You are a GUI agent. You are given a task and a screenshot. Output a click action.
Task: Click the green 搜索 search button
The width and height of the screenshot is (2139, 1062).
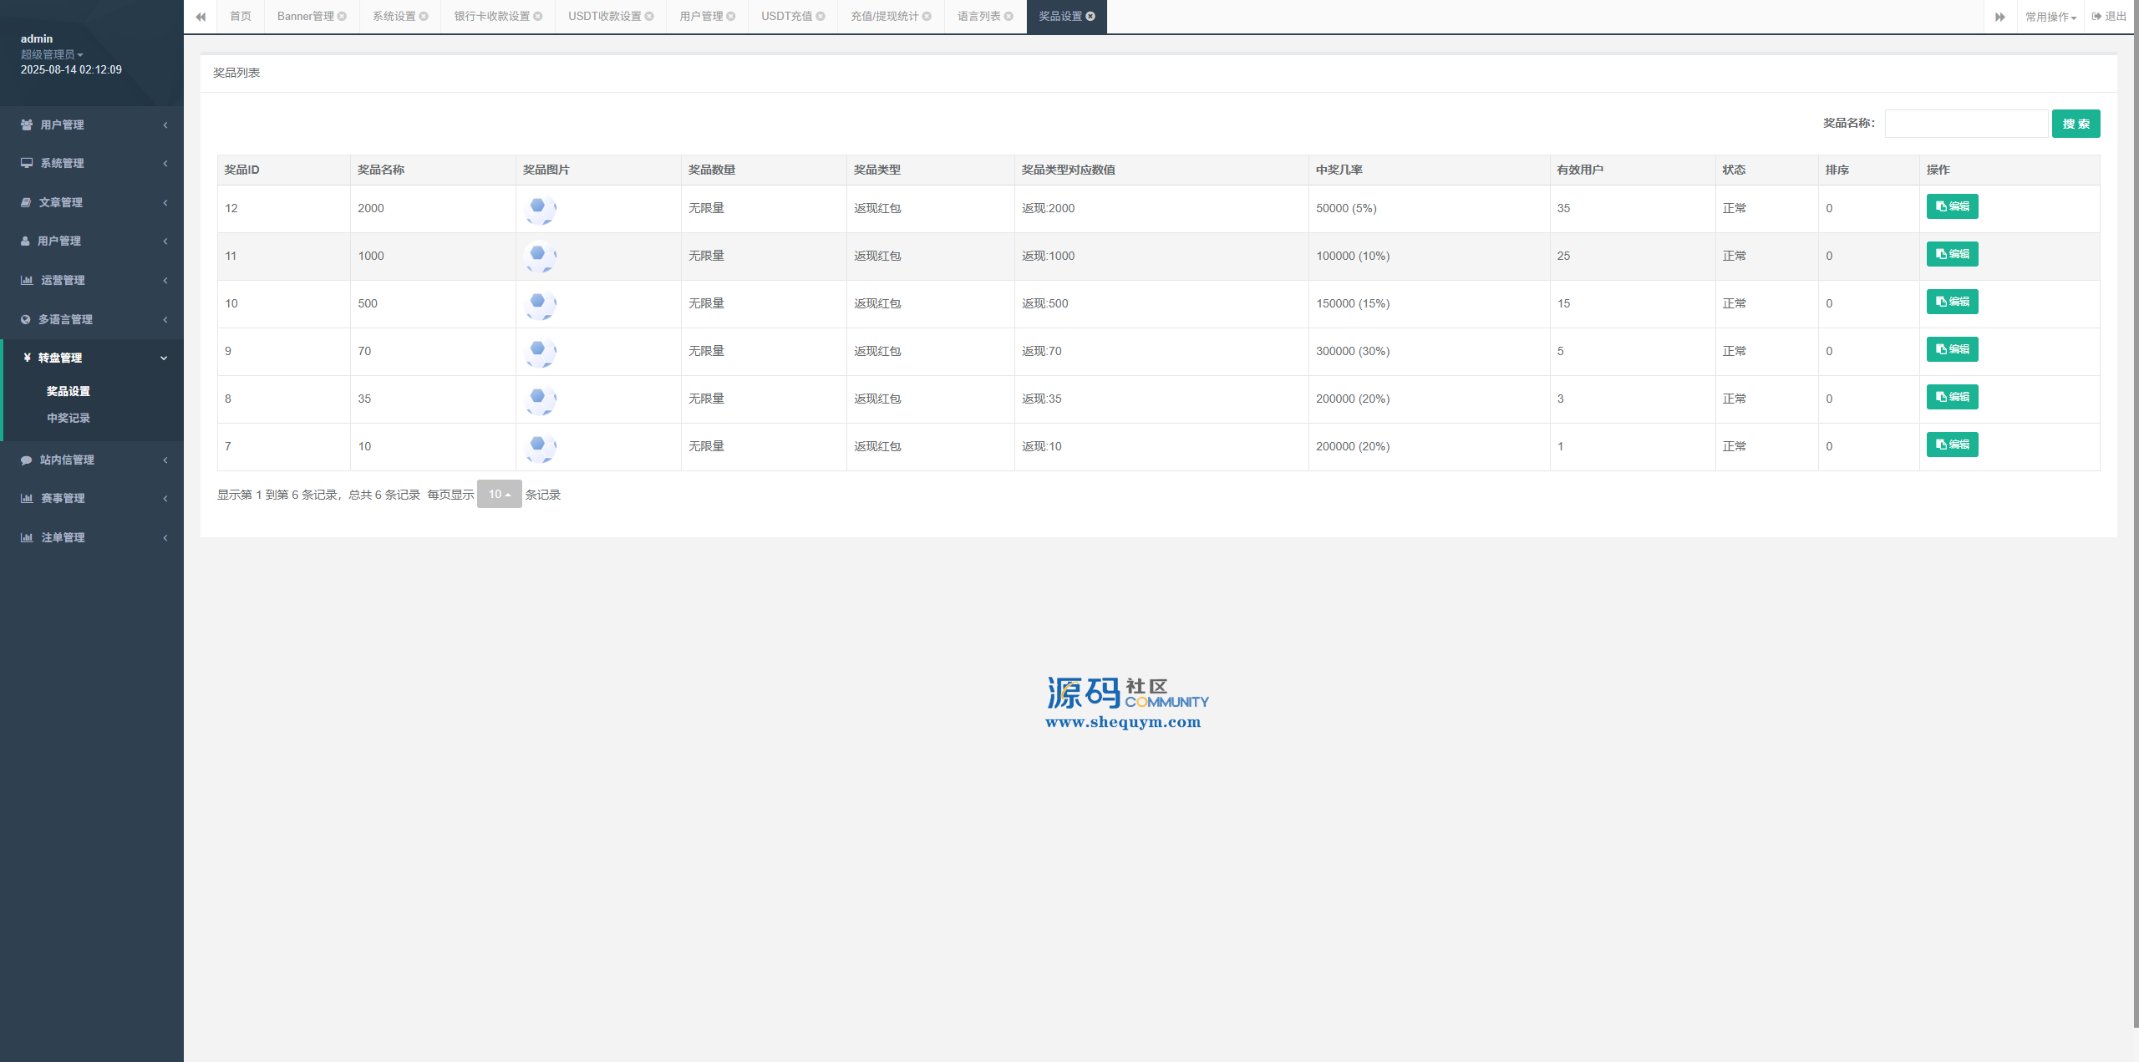pyautogui.click(x=2075, y=124)
